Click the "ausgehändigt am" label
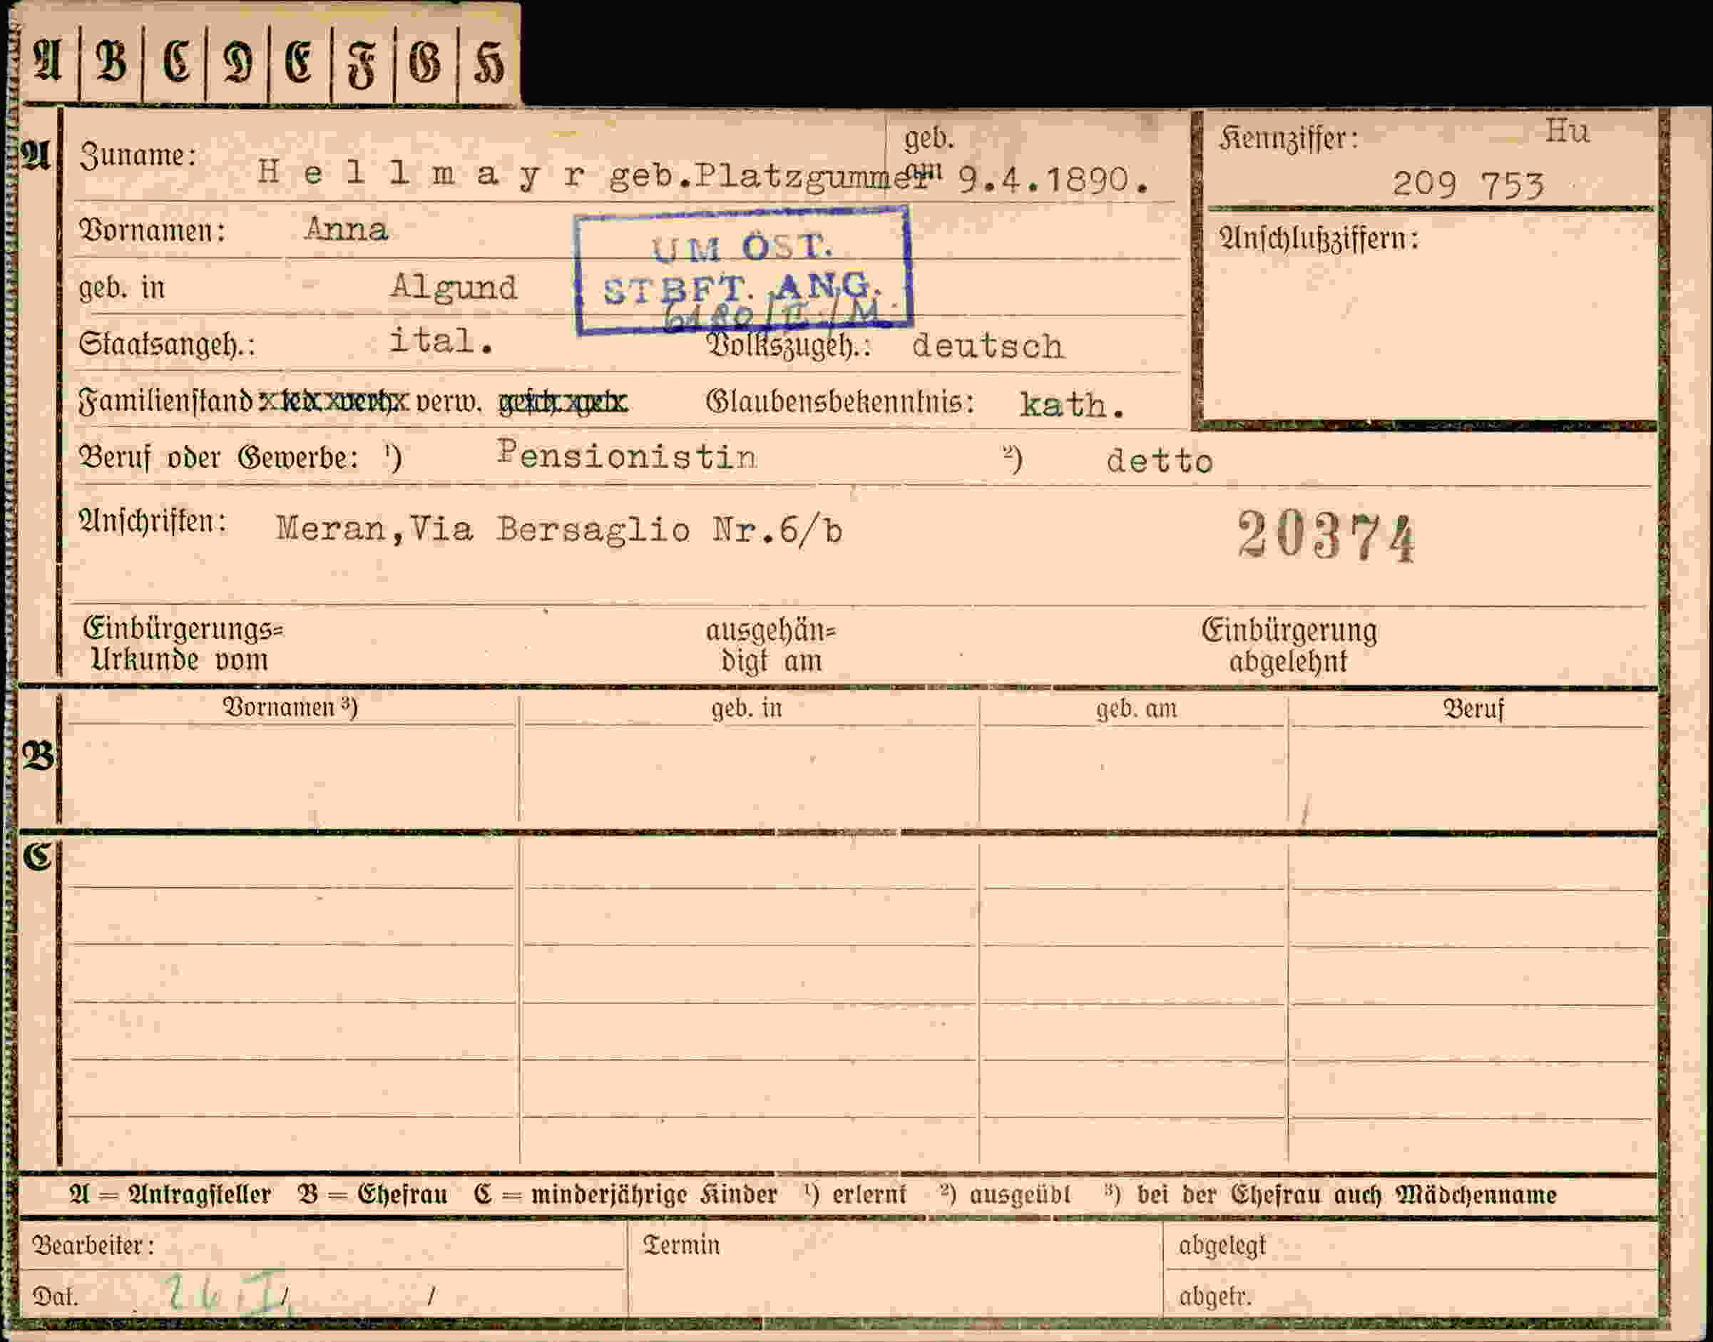Image resolution: width=1713 pixels, height=1342 pixels. pos(771,646)
